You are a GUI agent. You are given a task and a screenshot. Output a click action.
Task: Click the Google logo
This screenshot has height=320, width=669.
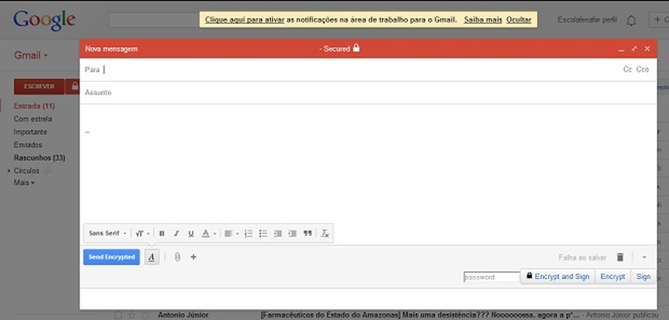click(44, 20)
